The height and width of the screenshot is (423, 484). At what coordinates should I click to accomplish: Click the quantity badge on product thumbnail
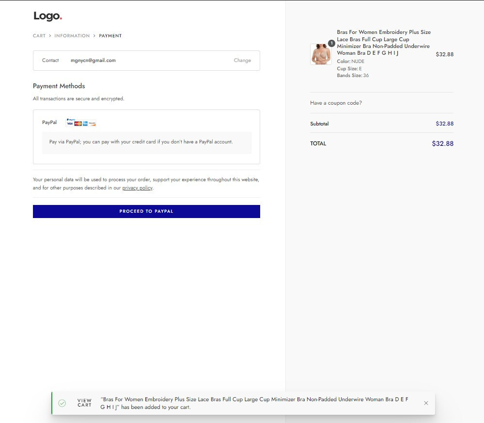tap(331, 44)
